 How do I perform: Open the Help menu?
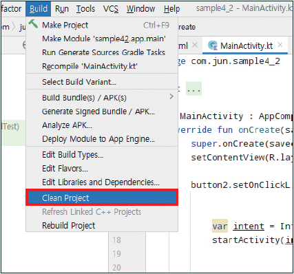(x=171, y=9)
